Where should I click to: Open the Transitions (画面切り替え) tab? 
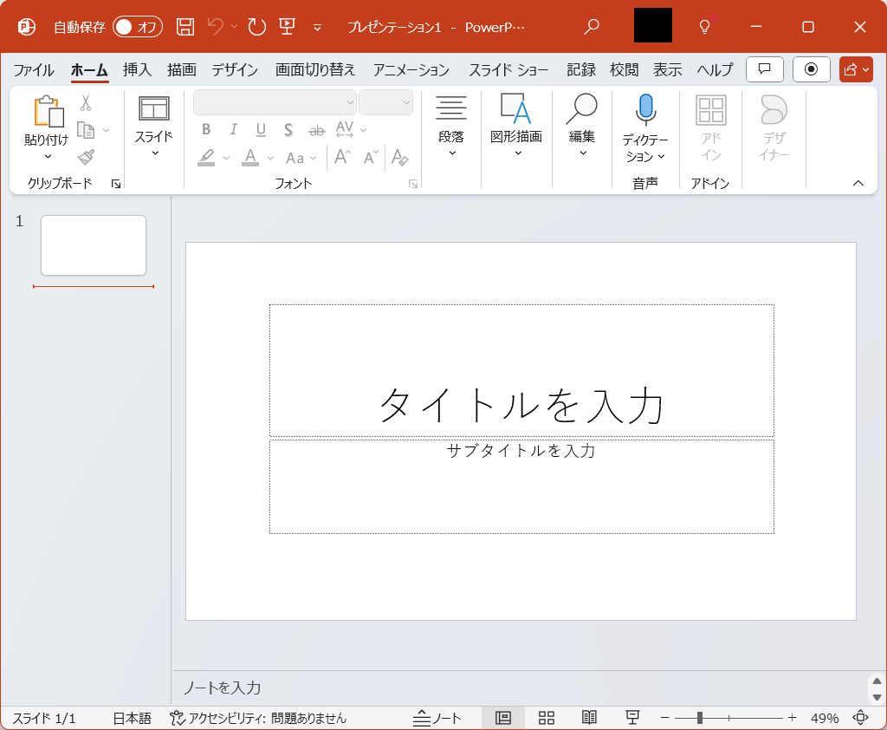(x=315, y=69)
